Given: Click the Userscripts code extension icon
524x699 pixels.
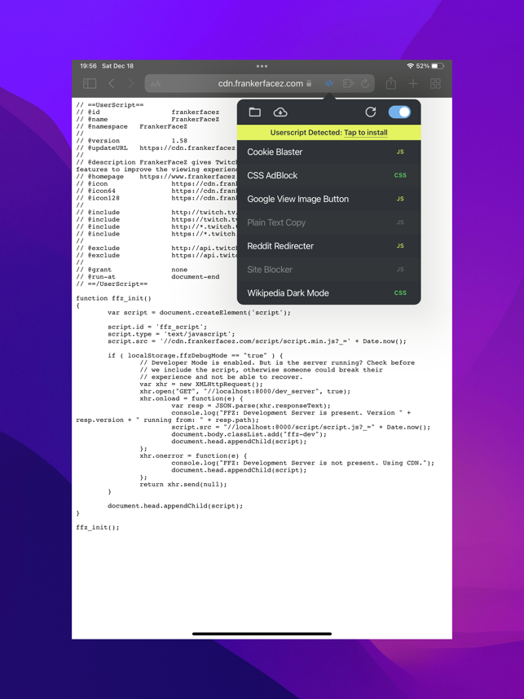Looking at the screenshot, I should [x=329, y=83].
